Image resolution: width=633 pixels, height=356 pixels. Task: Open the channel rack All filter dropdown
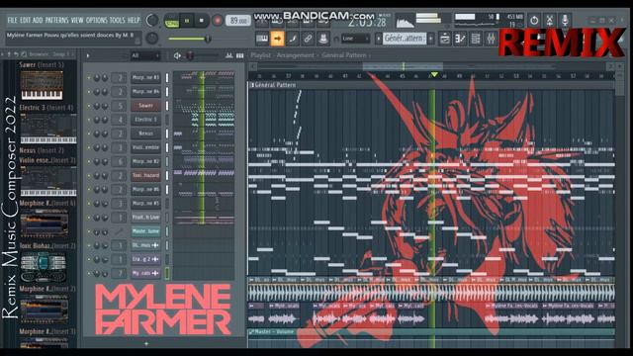point(145,55)
